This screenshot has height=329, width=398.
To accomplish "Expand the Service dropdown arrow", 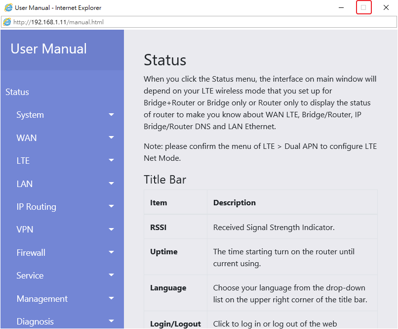I will [111, 275].
